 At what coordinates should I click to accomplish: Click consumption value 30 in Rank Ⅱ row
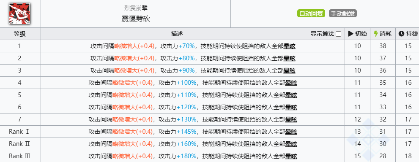click(383, 144)
